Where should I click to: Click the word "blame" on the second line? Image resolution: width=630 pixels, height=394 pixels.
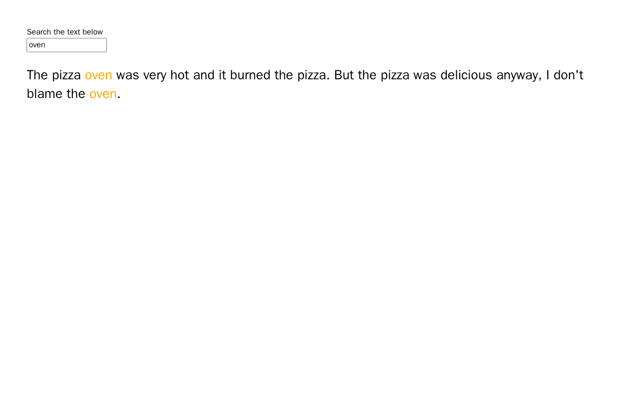click(x=45, y=94)
